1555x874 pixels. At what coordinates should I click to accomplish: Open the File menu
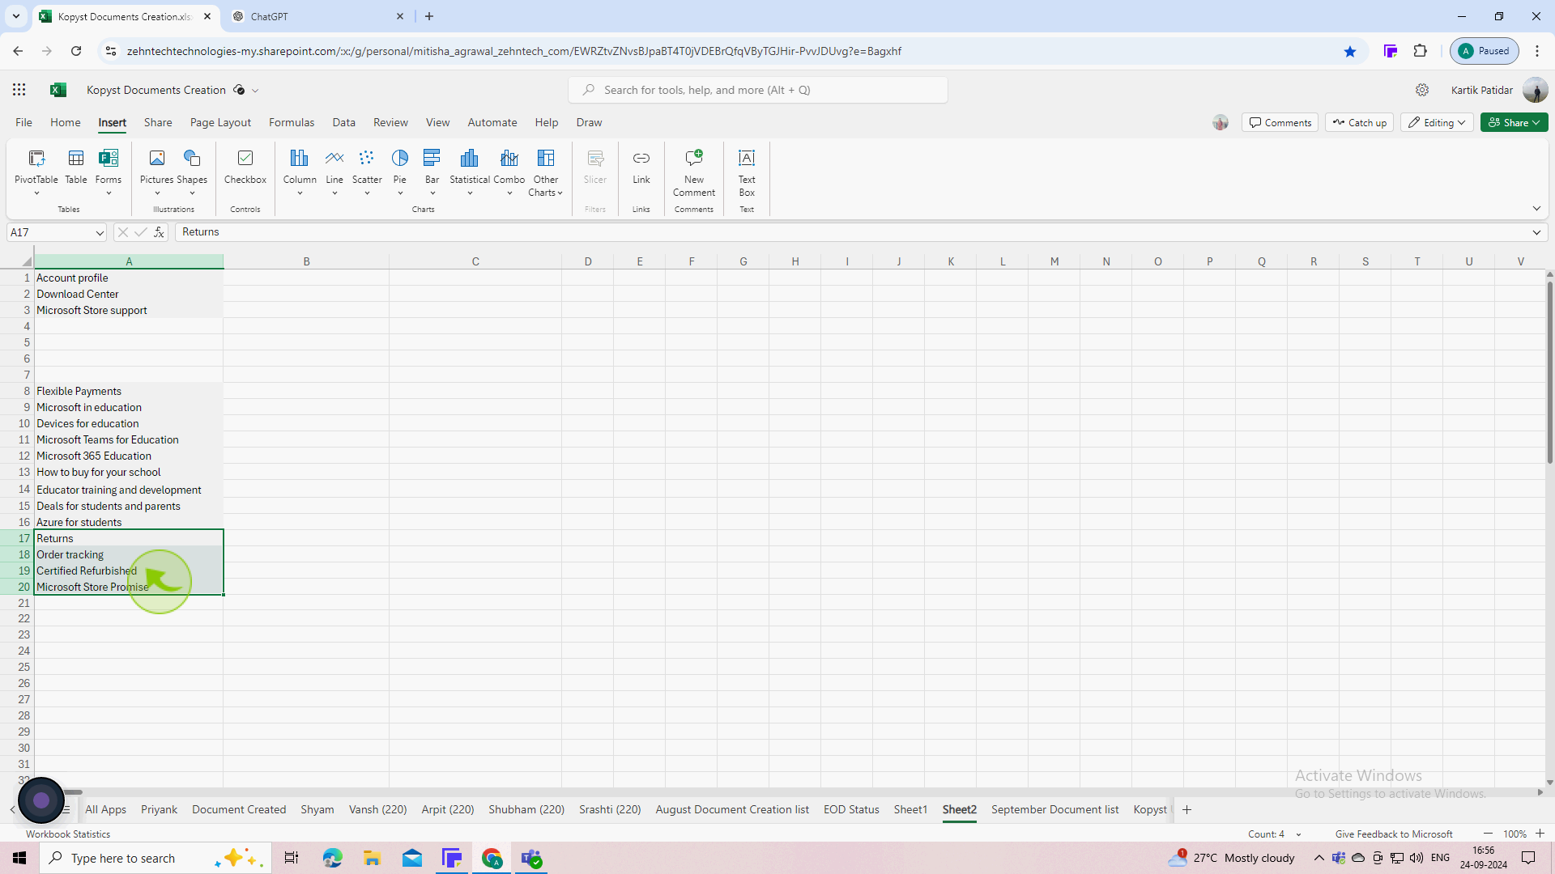(23, 122)
